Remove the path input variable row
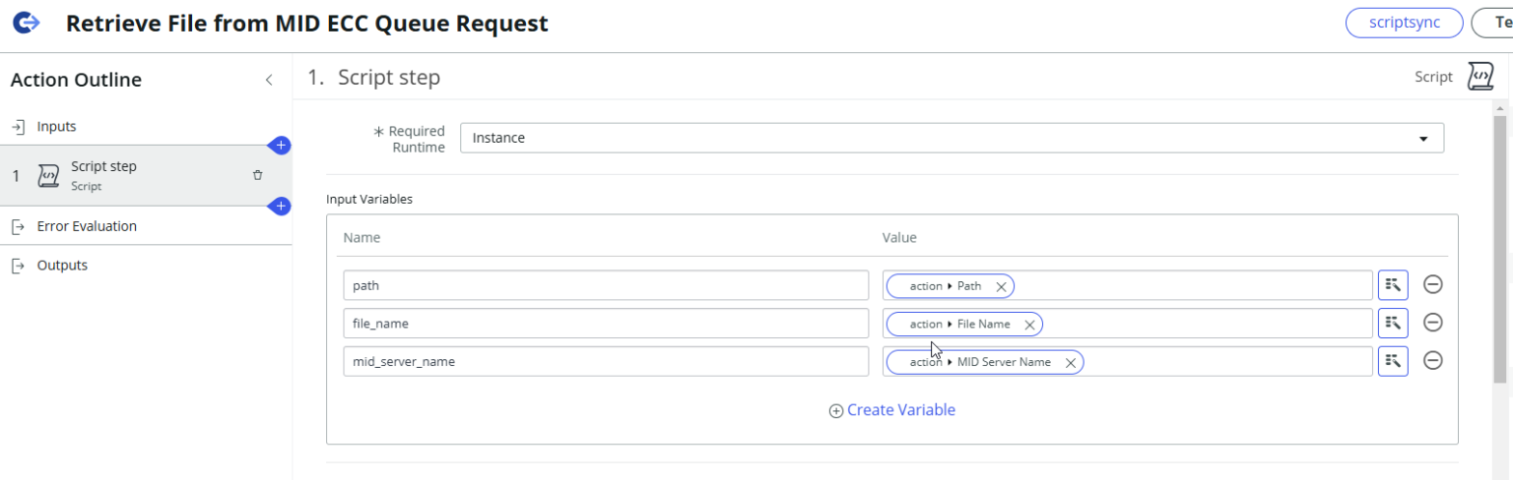The width and height of the screenshot is (1513, 480). pos(1434,285)
